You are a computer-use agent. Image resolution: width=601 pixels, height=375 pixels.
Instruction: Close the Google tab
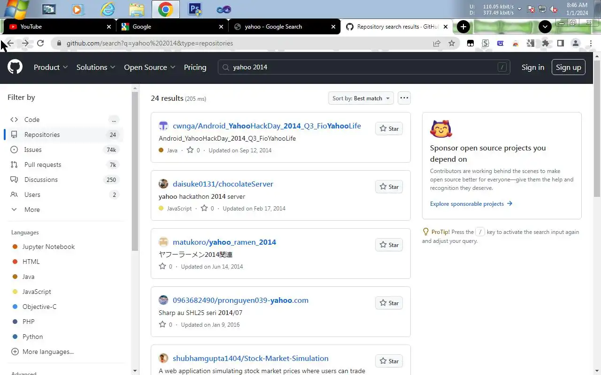222,27
